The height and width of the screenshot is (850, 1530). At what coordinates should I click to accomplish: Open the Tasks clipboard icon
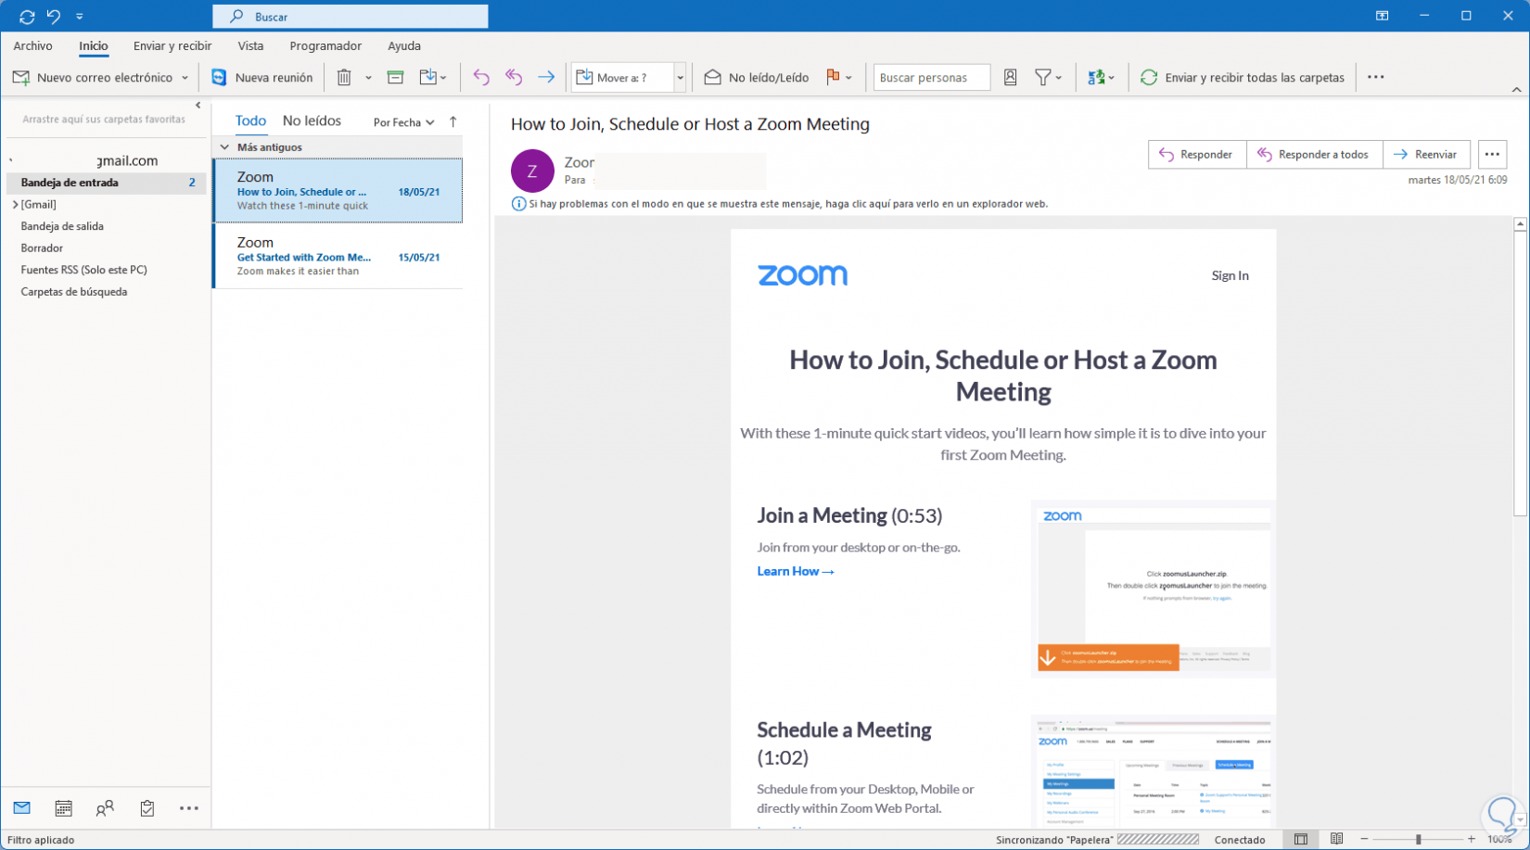[147, 808]
